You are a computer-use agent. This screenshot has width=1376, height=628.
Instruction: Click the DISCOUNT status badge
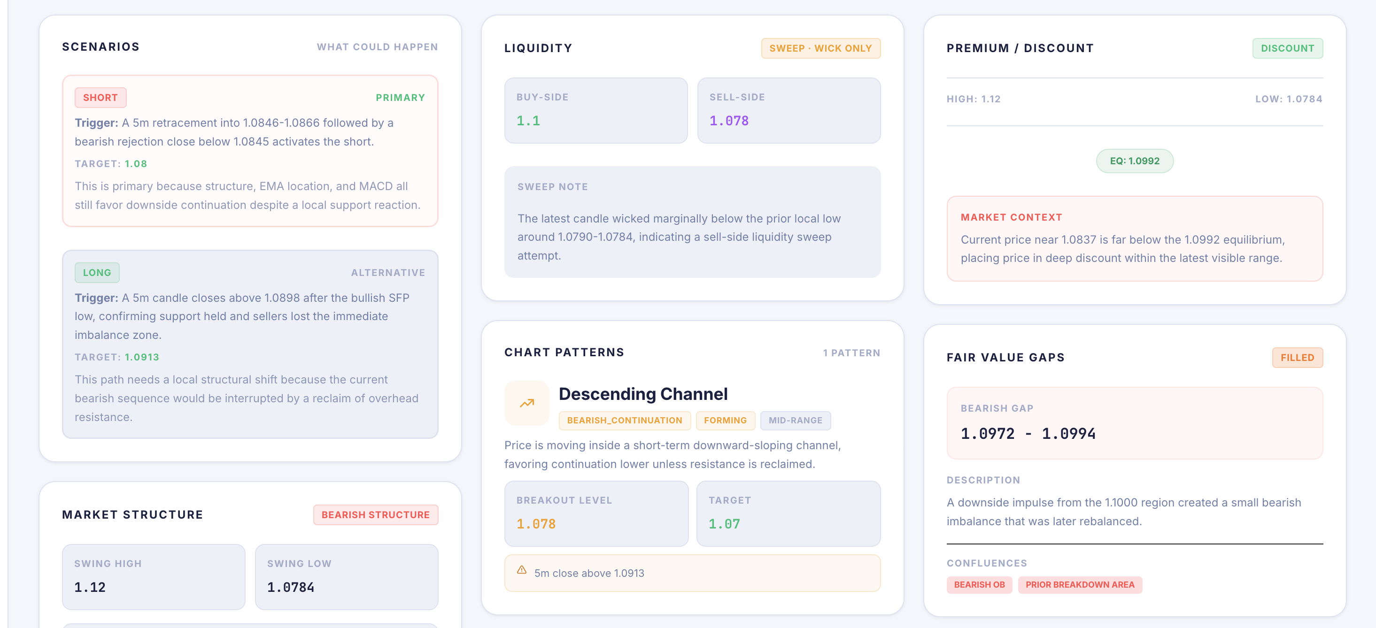pos(1287,48)
